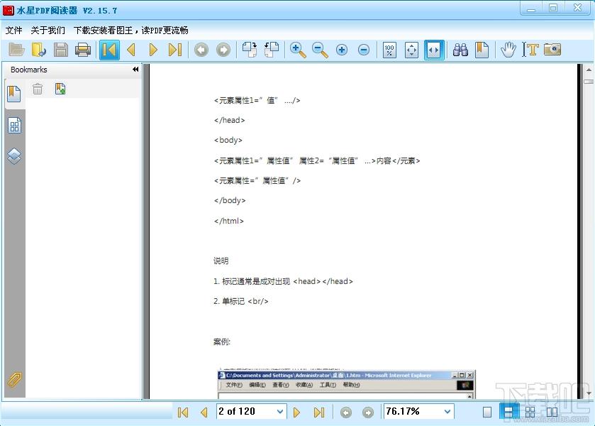Print the document with printer icon
595x426 pixels.
[x=83, y=50]
